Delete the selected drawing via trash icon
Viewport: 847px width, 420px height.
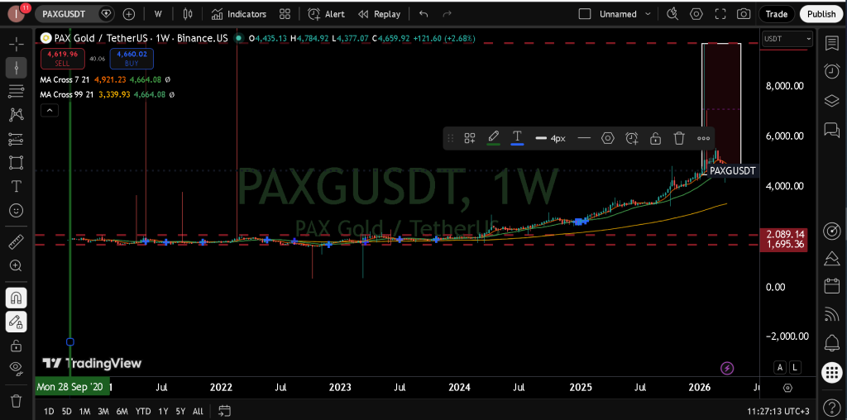point(679,138)
